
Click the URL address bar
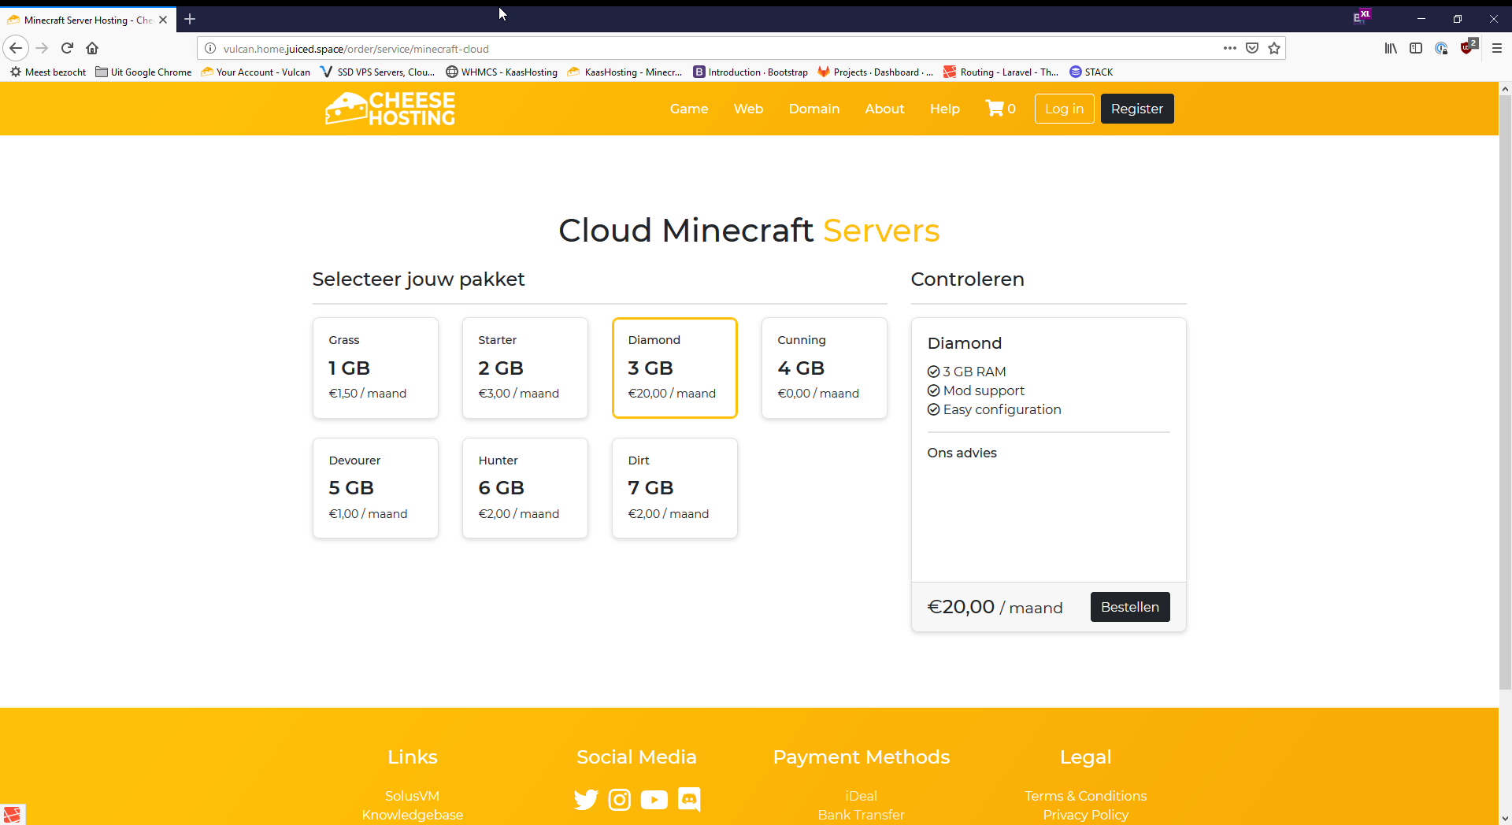point(709,49)
